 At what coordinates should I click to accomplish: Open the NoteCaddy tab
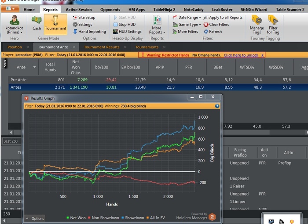pyautogui.click(x=194, y=10)
